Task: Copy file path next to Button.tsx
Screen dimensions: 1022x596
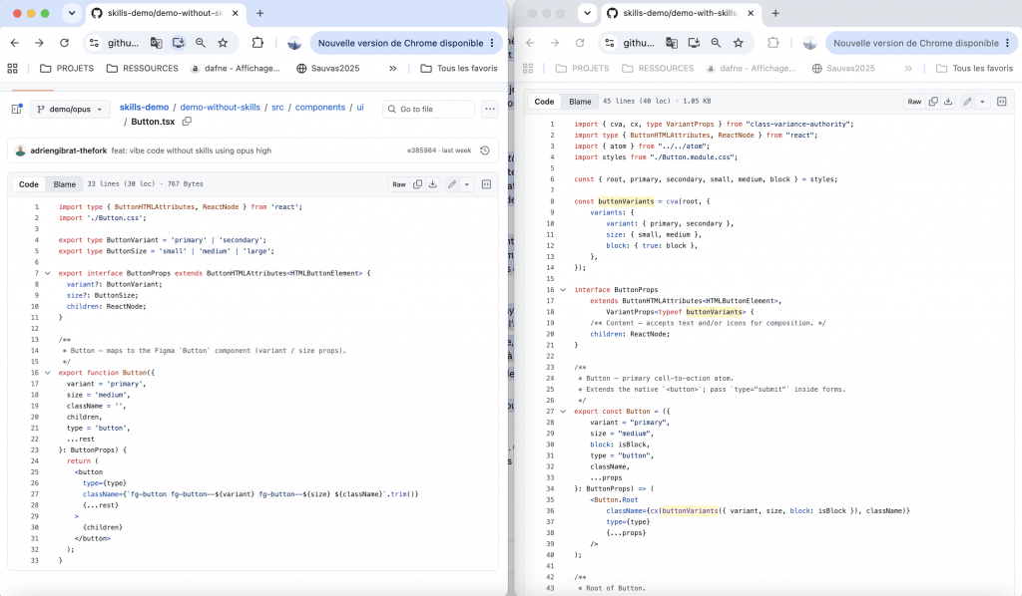Action: [187, 121]
